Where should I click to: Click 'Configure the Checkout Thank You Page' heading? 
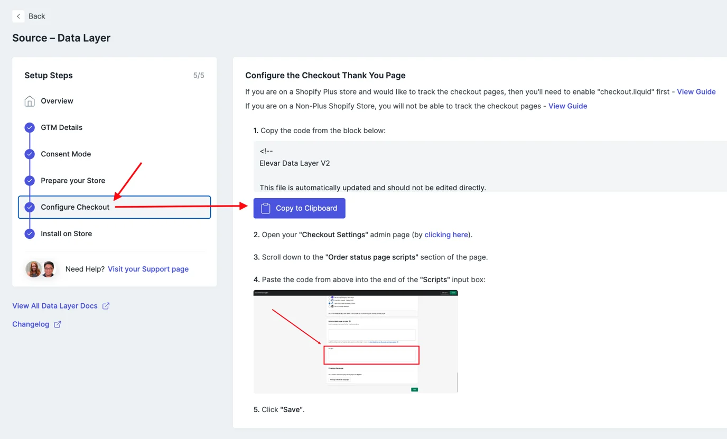pos(325,76)
